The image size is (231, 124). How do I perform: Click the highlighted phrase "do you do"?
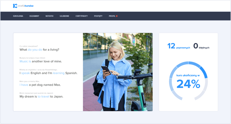(x=35, y=50)
